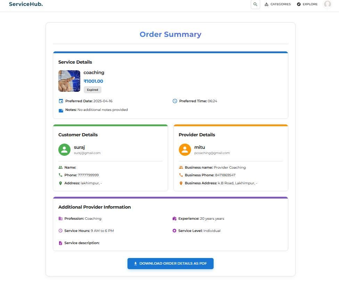Click the building icon beside Profession
The width and height of the screenshot is (339, 282).
60,219
